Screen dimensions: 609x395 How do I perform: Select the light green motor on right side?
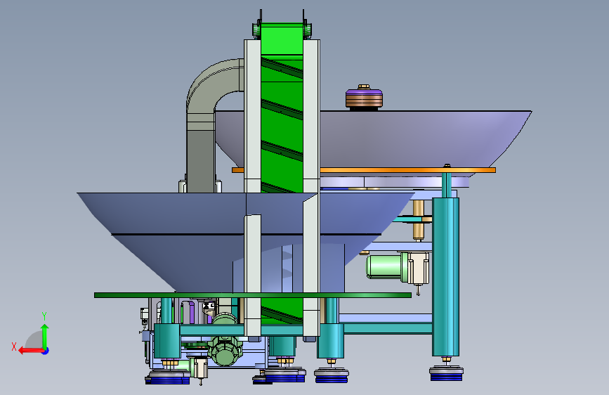pyautogui.click(x=387, y=266)
